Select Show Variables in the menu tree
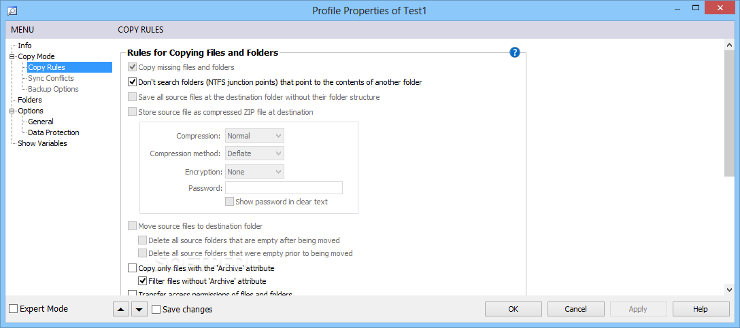The image size is (740, 328). [42, 143]
